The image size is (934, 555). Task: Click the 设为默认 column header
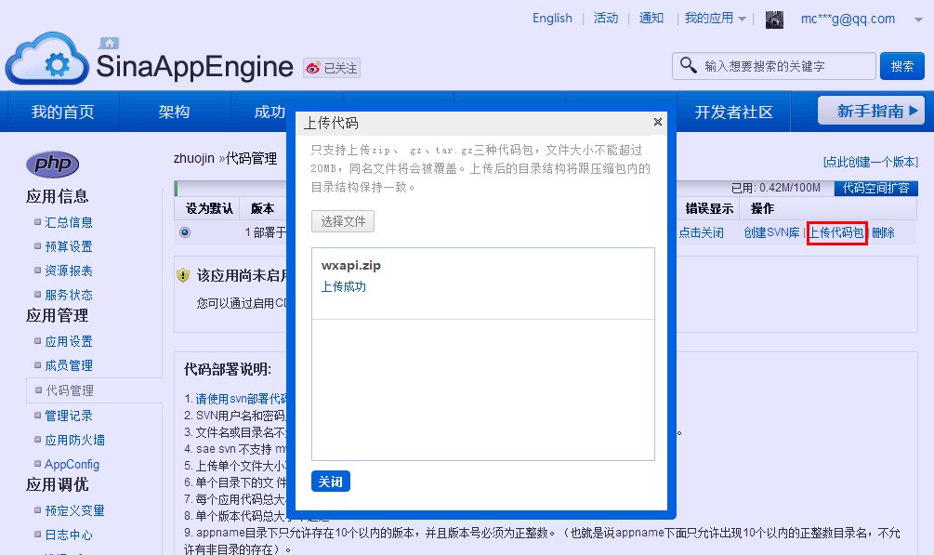click(x=209, y=208)
